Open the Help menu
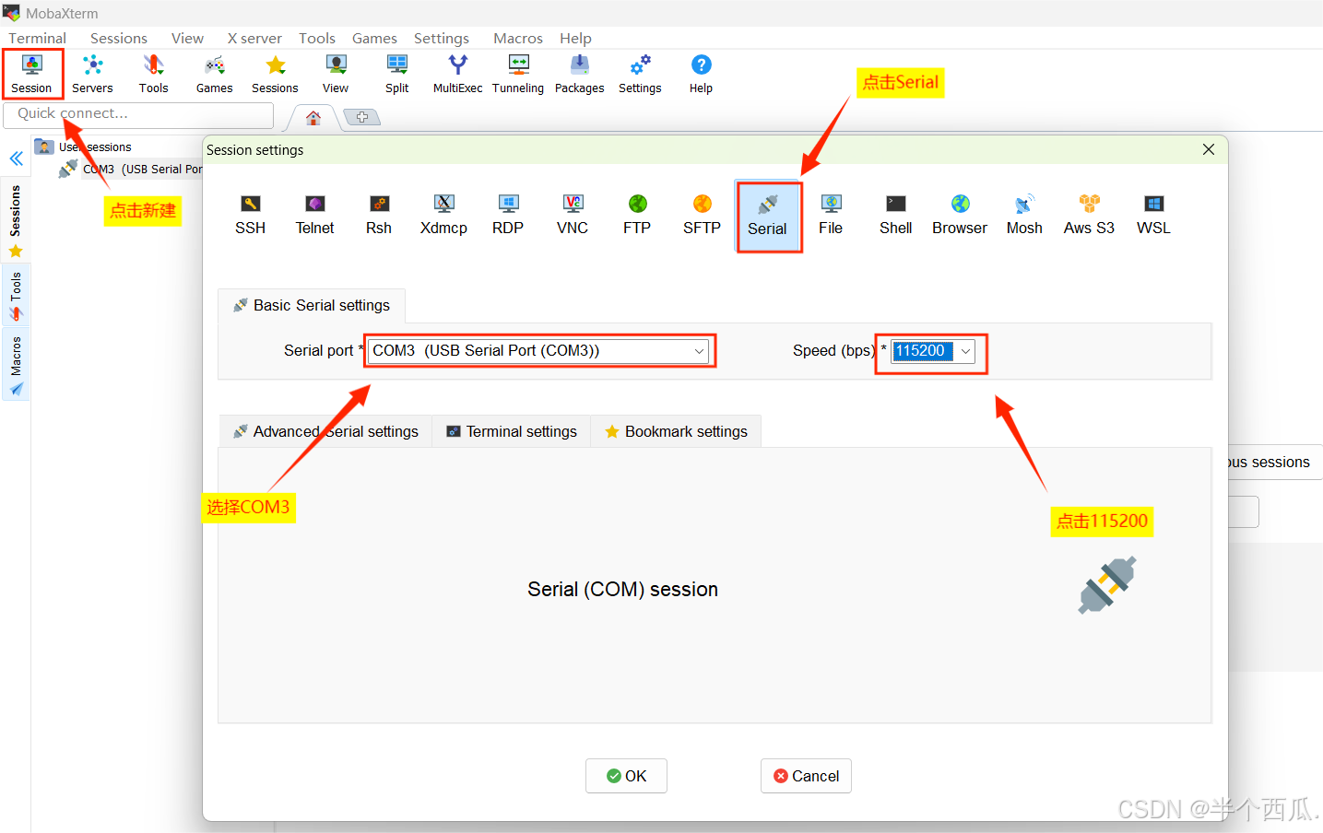This screenshot has width=1323, height=833. point(575,38)
